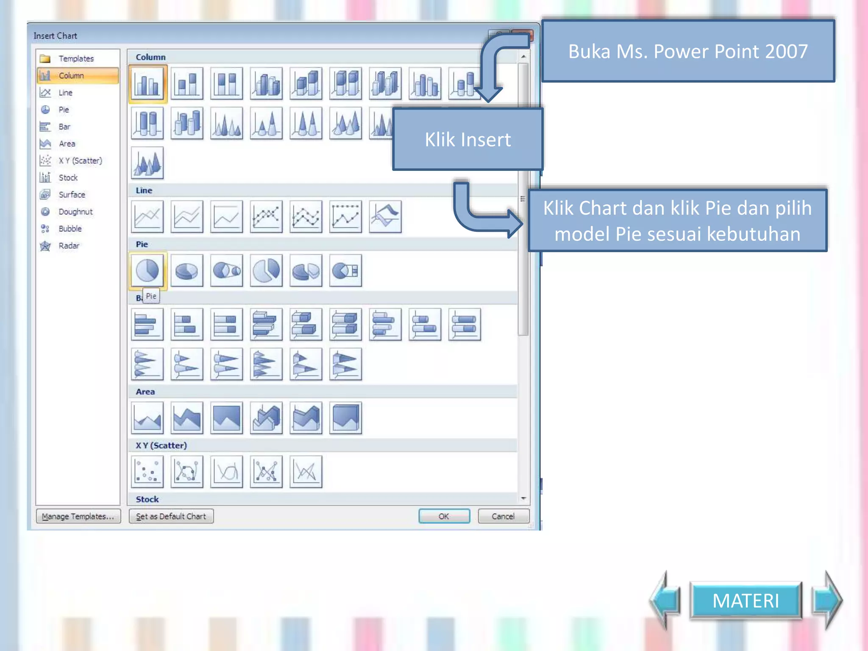
Task: Choose the Exploded Pie in 3-D
Action: pos(306,271)
